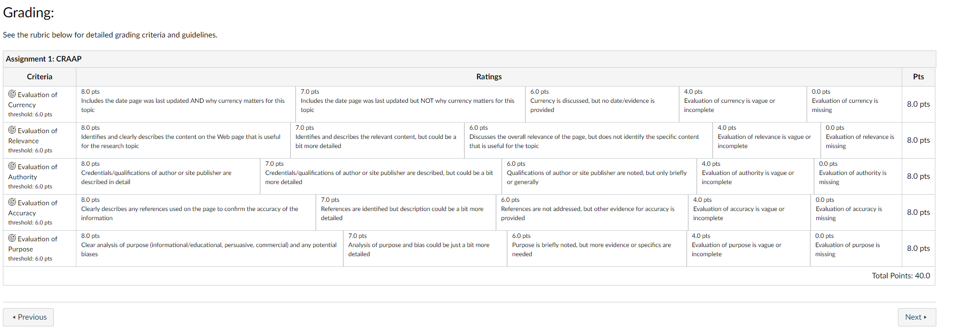This screenshot has height=336, width=969.
Task: Click the outcome icon beside Evaluation of Accuracy
Action: [x=12, y=202]
